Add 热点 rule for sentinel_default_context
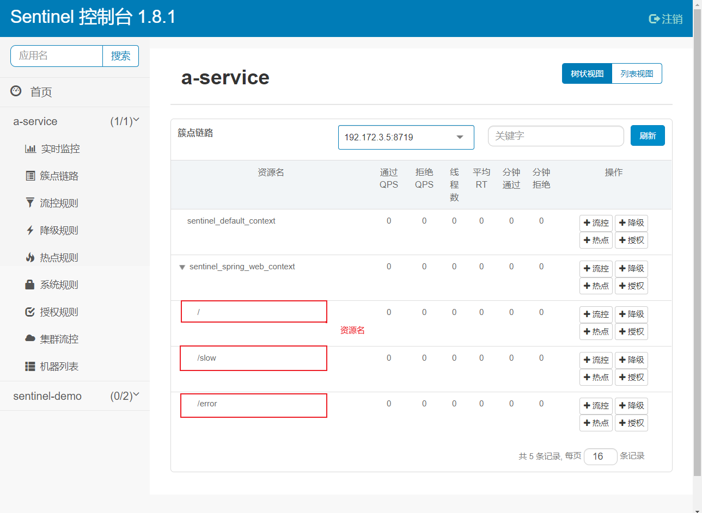This screenshot has height=513, width=702. tap(596, 240)
